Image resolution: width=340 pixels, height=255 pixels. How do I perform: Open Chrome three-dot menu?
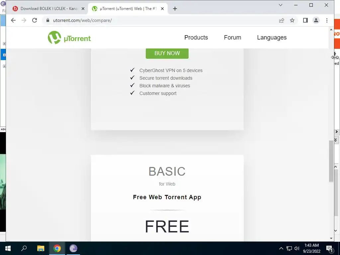327,20
